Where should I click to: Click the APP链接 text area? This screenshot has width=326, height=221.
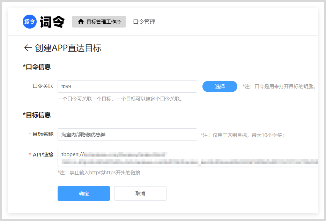coord(188,158)
